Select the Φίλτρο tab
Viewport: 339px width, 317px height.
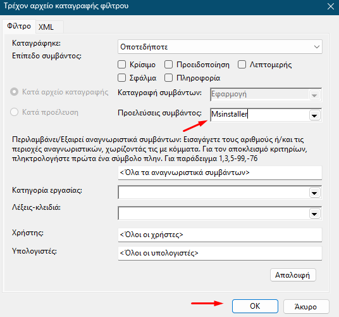coord(19,26)
